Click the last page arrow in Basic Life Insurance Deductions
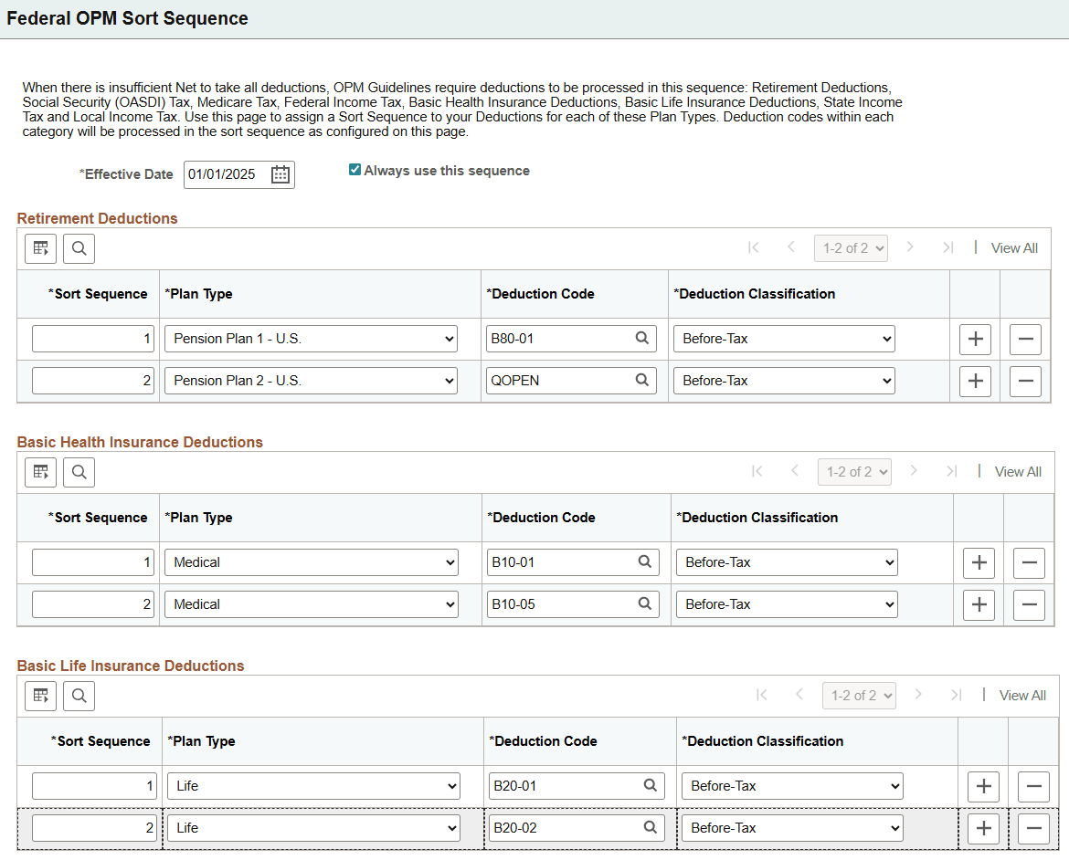This screenshot has width=1069, height=860. [x=957, y=695]
